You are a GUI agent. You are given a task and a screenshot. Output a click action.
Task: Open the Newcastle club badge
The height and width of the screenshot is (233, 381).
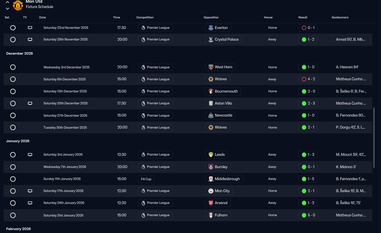[211, 115]
